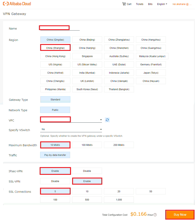
Task: Pick Malaysia (Kuala Lumpur) region
Action: click(x=152, y=56)
